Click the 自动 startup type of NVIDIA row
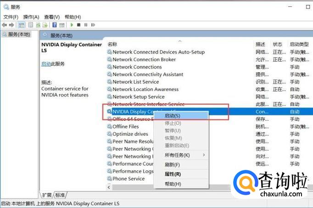The width and height of the screenshot is (313, 208). (295, 112)
